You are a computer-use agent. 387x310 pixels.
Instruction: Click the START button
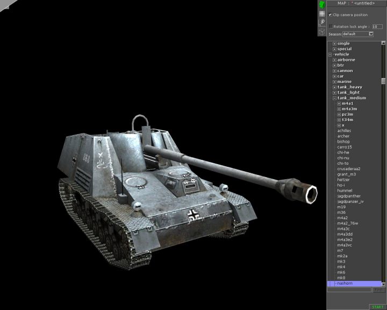click(377, 307)
